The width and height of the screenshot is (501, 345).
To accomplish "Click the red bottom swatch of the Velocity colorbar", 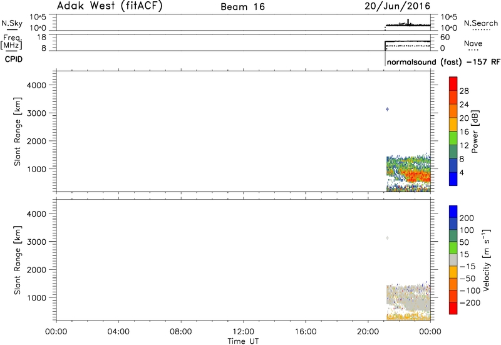I will pyautogui.click(x=453, y=308).
